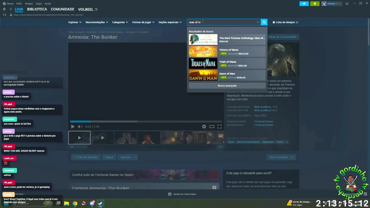The width and height of the screenshot is (370, 208).
Task: Open the Frictional Games publisher link
Action: [264, 125]
